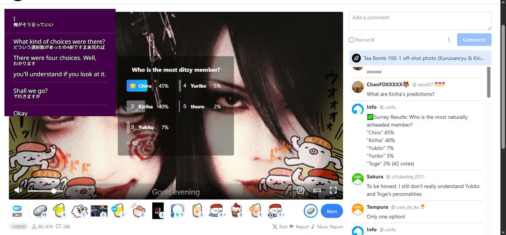Send the white fluffy dog item
This screenshot has height=235, width=506.
[79, 210]
